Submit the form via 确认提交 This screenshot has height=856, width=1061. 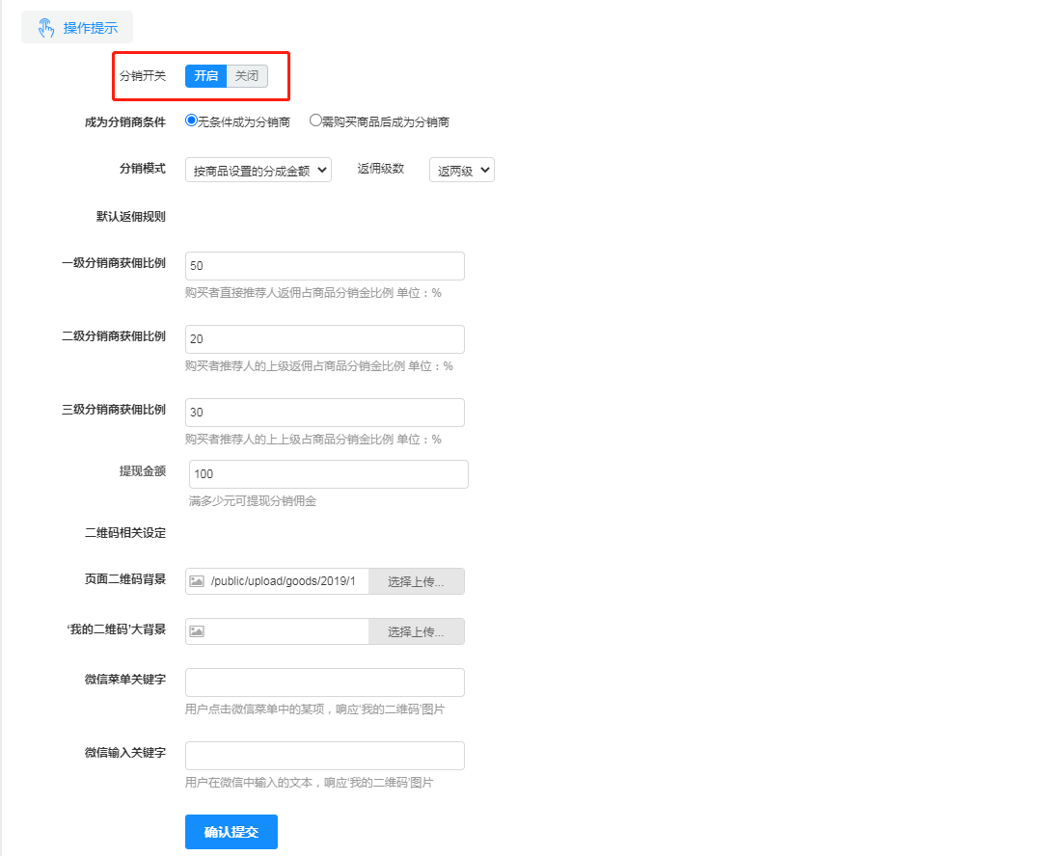coord(231,831)
